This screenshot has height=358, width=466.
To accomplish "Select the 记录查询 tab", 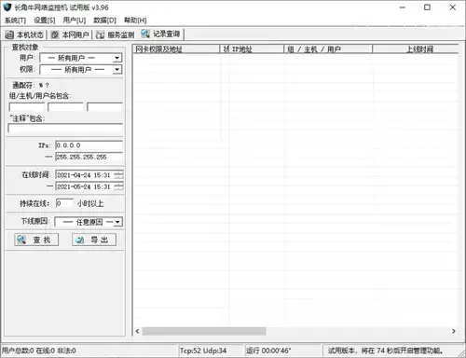I will [161, 34].
